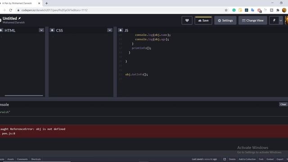288x162 pixels.
Task: Open pen Settings
Action: 225,20
